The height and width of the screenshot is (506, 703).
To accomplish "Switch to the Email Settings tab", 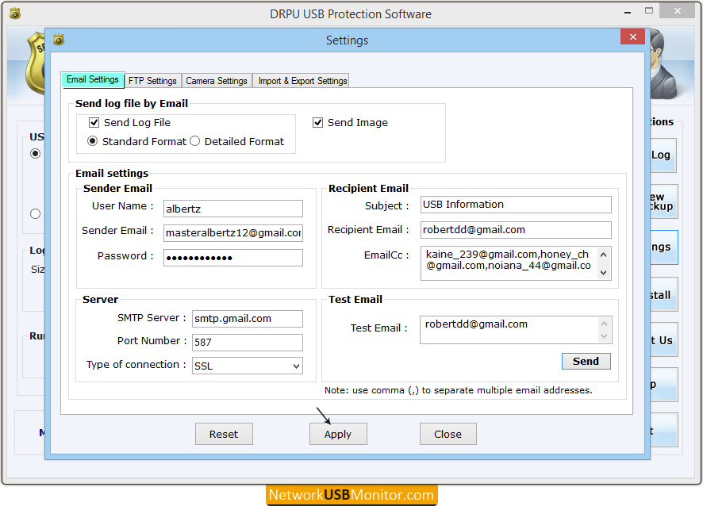I will 93,79.
